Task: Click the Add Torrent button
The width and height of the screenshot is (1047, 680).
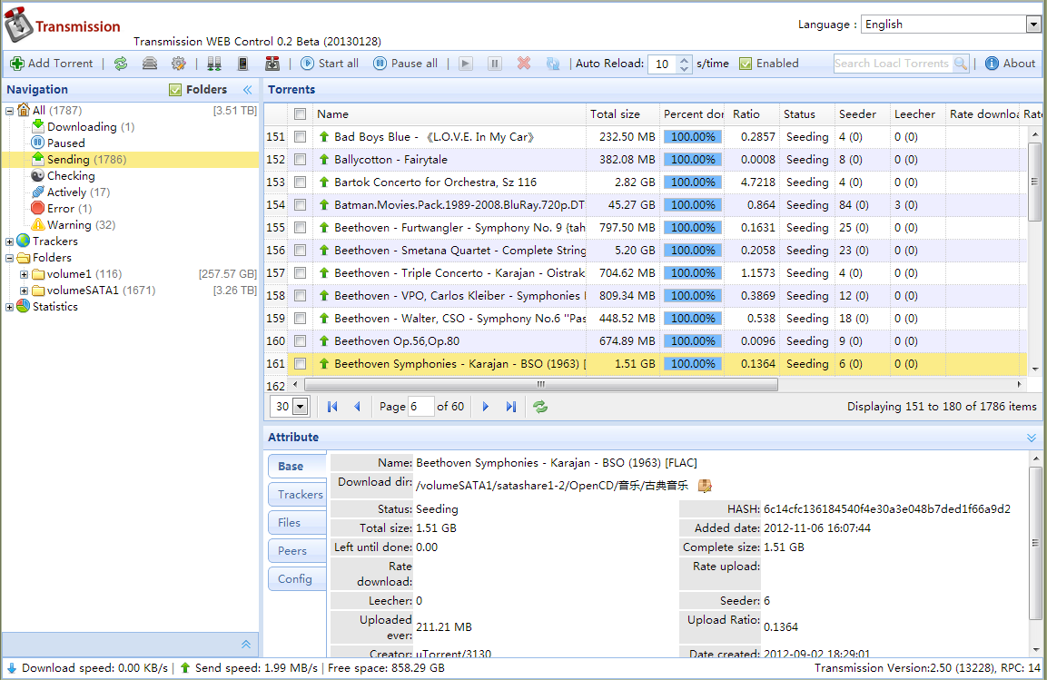Action: pos(52,64)
